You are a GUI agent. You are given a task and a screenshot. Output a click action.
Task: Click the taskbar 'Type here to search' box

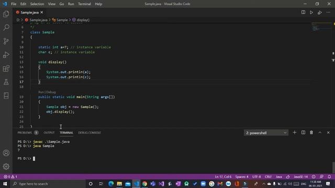point(48,184)
